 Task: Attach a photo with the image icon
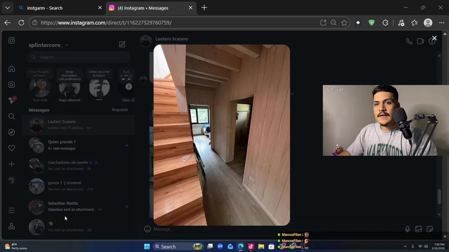[418, 229]
